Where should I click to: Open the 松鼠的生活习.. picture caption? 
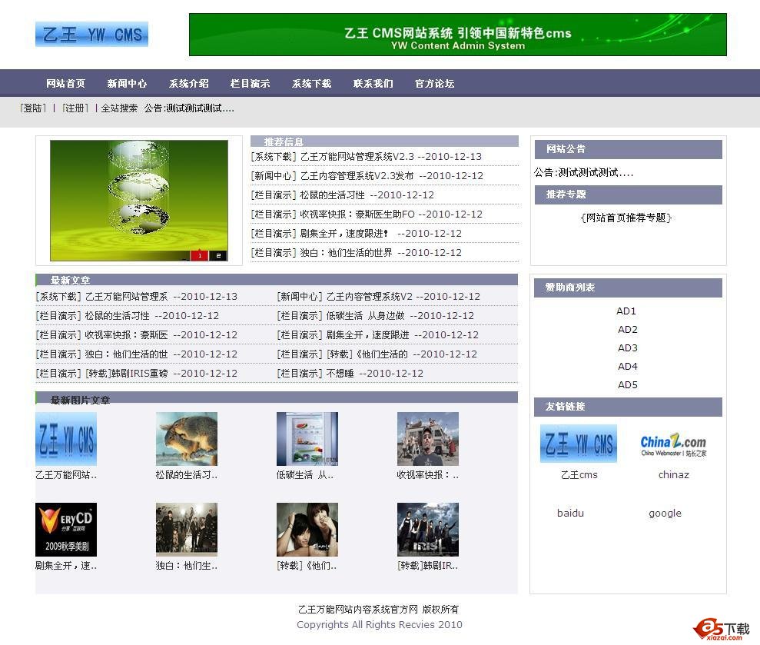(187, 475)
